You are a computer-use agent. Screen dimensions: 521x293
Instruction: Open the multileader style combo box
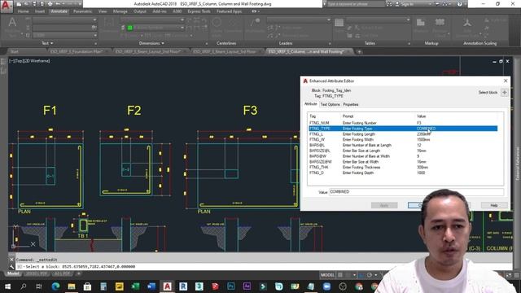pyautogui.click(x=299, y=20)
